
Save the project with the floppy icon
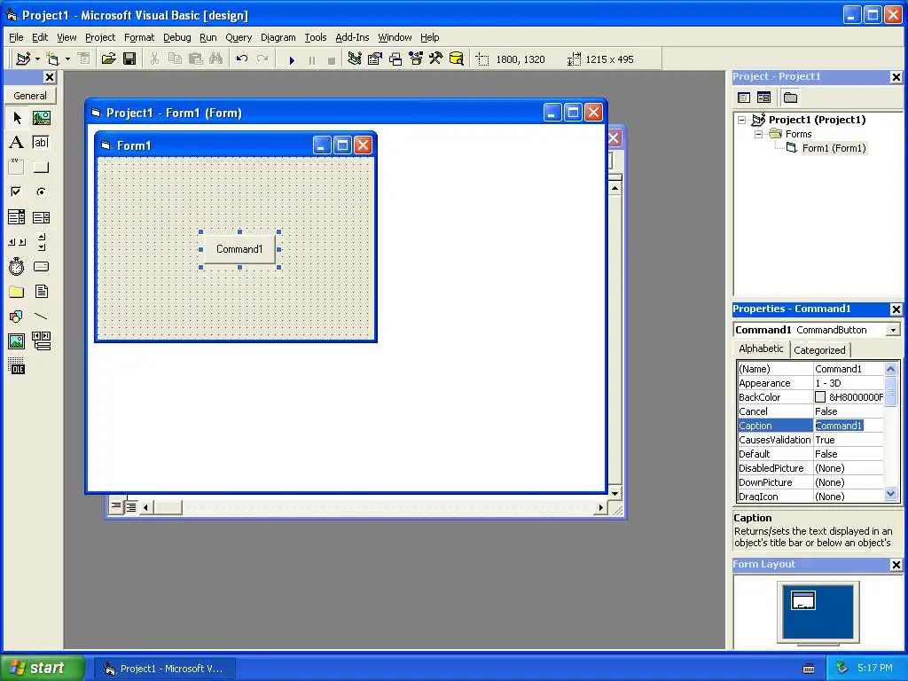129,59
